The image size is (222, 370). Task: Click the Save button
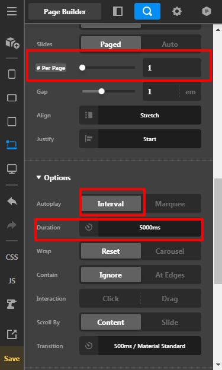tap(12, 358)
